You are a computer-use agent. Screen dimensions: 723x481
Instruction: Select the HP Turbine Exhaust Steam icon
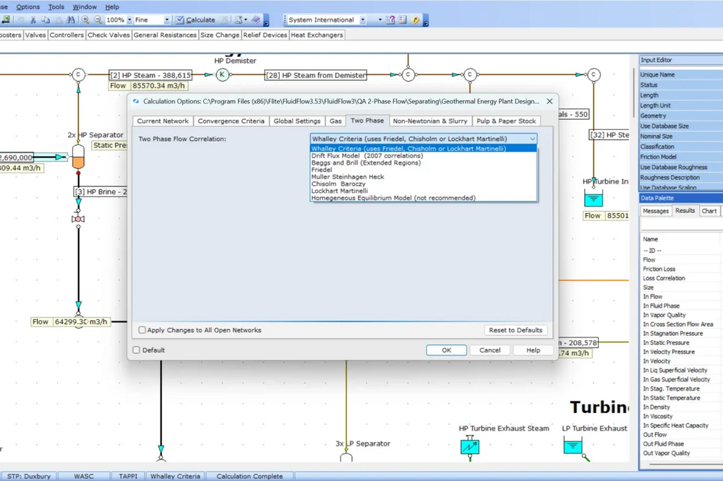coord(470,446)
